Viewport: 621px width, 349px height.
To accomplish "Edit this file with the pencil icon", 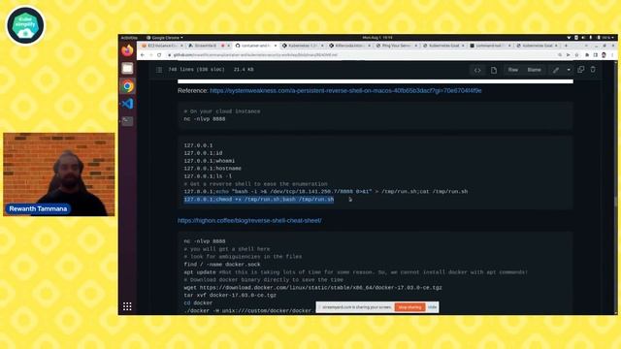I will (x=556, y=70).
